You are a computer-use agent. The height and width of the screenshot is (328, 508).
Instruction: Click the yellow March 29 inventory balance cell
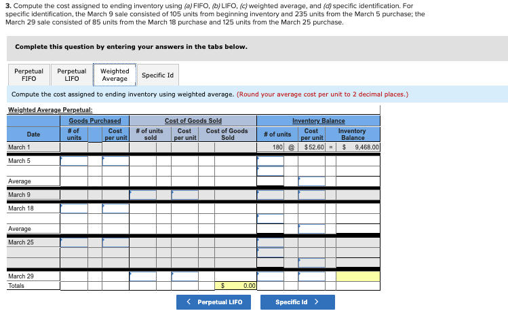(358, 276)
